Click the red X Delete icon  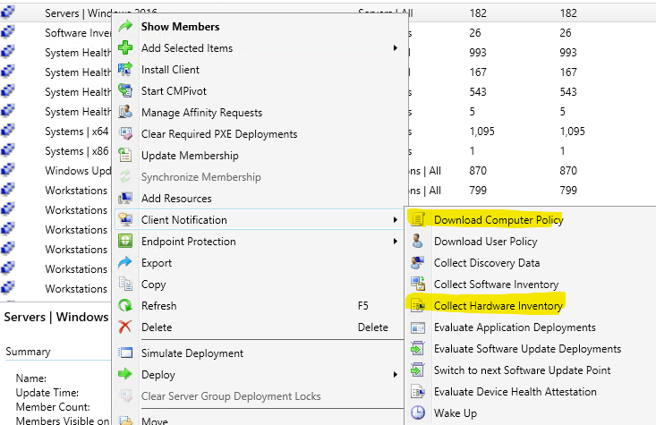125,327
